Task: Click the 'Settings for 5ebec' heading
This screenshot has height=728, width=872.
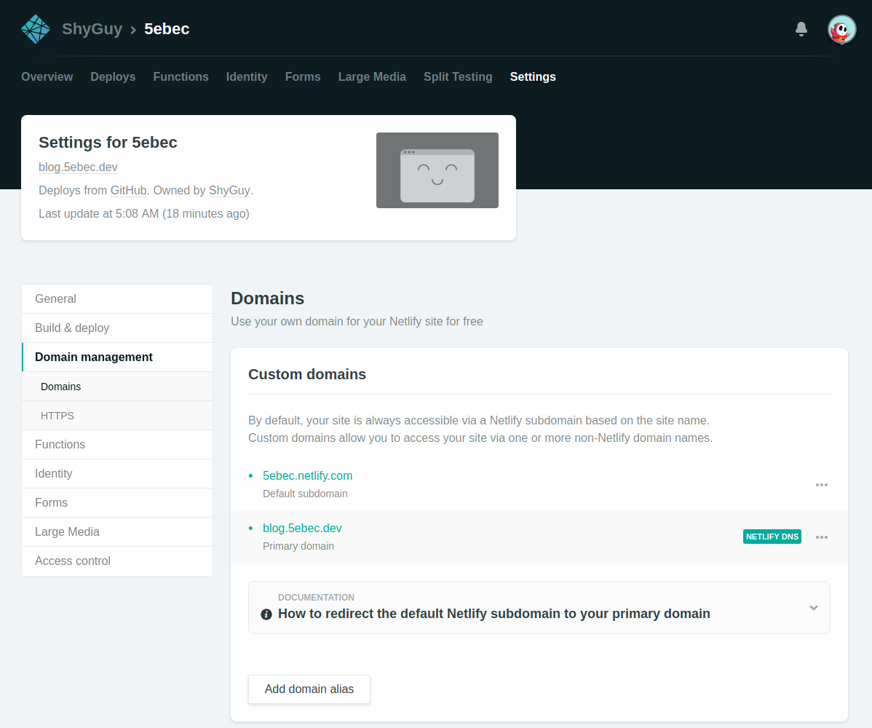Action: pos(108,143)
